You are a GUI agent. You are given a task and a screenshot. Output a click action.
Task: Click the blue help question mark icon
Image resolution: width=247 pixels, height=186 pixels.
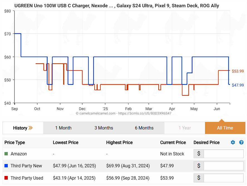click(241, 142)
